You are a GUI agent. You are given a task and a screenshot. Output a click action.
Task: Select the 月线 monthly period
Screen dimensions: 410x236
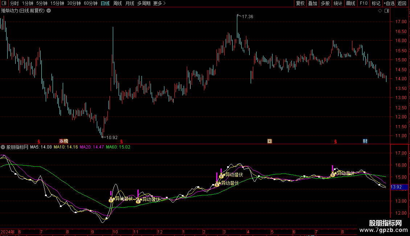click(130, 3)
